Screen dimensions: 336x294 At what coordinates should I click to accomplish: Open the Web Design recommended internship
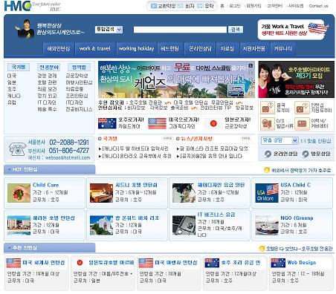coord(301,273)
